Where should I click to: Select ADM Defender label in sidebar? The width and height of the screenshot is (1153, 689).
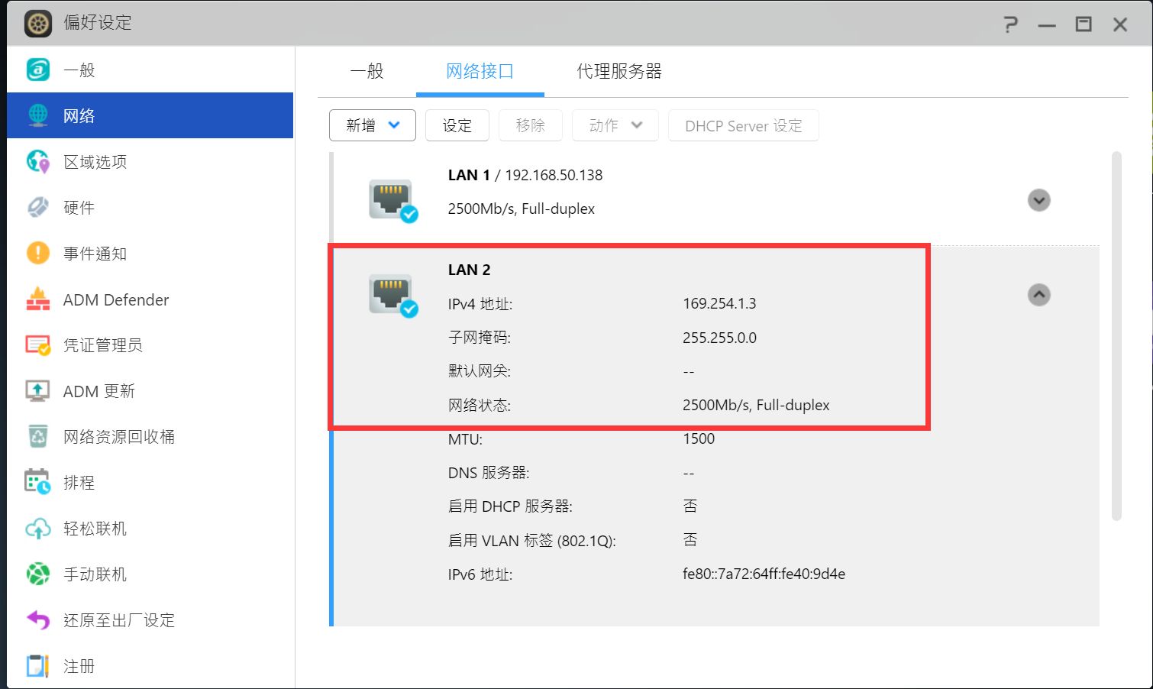116,300
